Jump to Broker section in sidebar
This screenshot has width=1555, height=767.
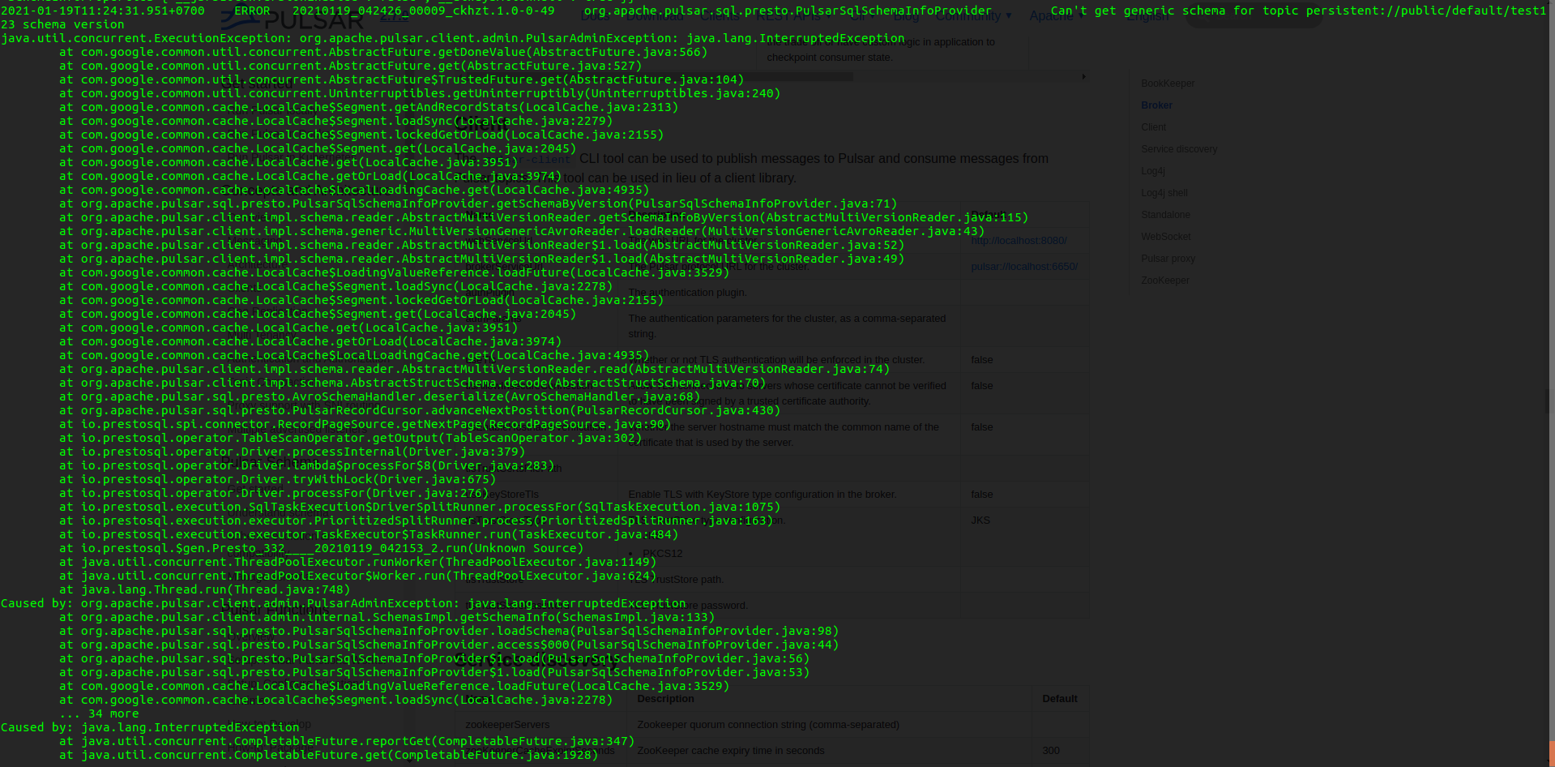(1156, 105)
